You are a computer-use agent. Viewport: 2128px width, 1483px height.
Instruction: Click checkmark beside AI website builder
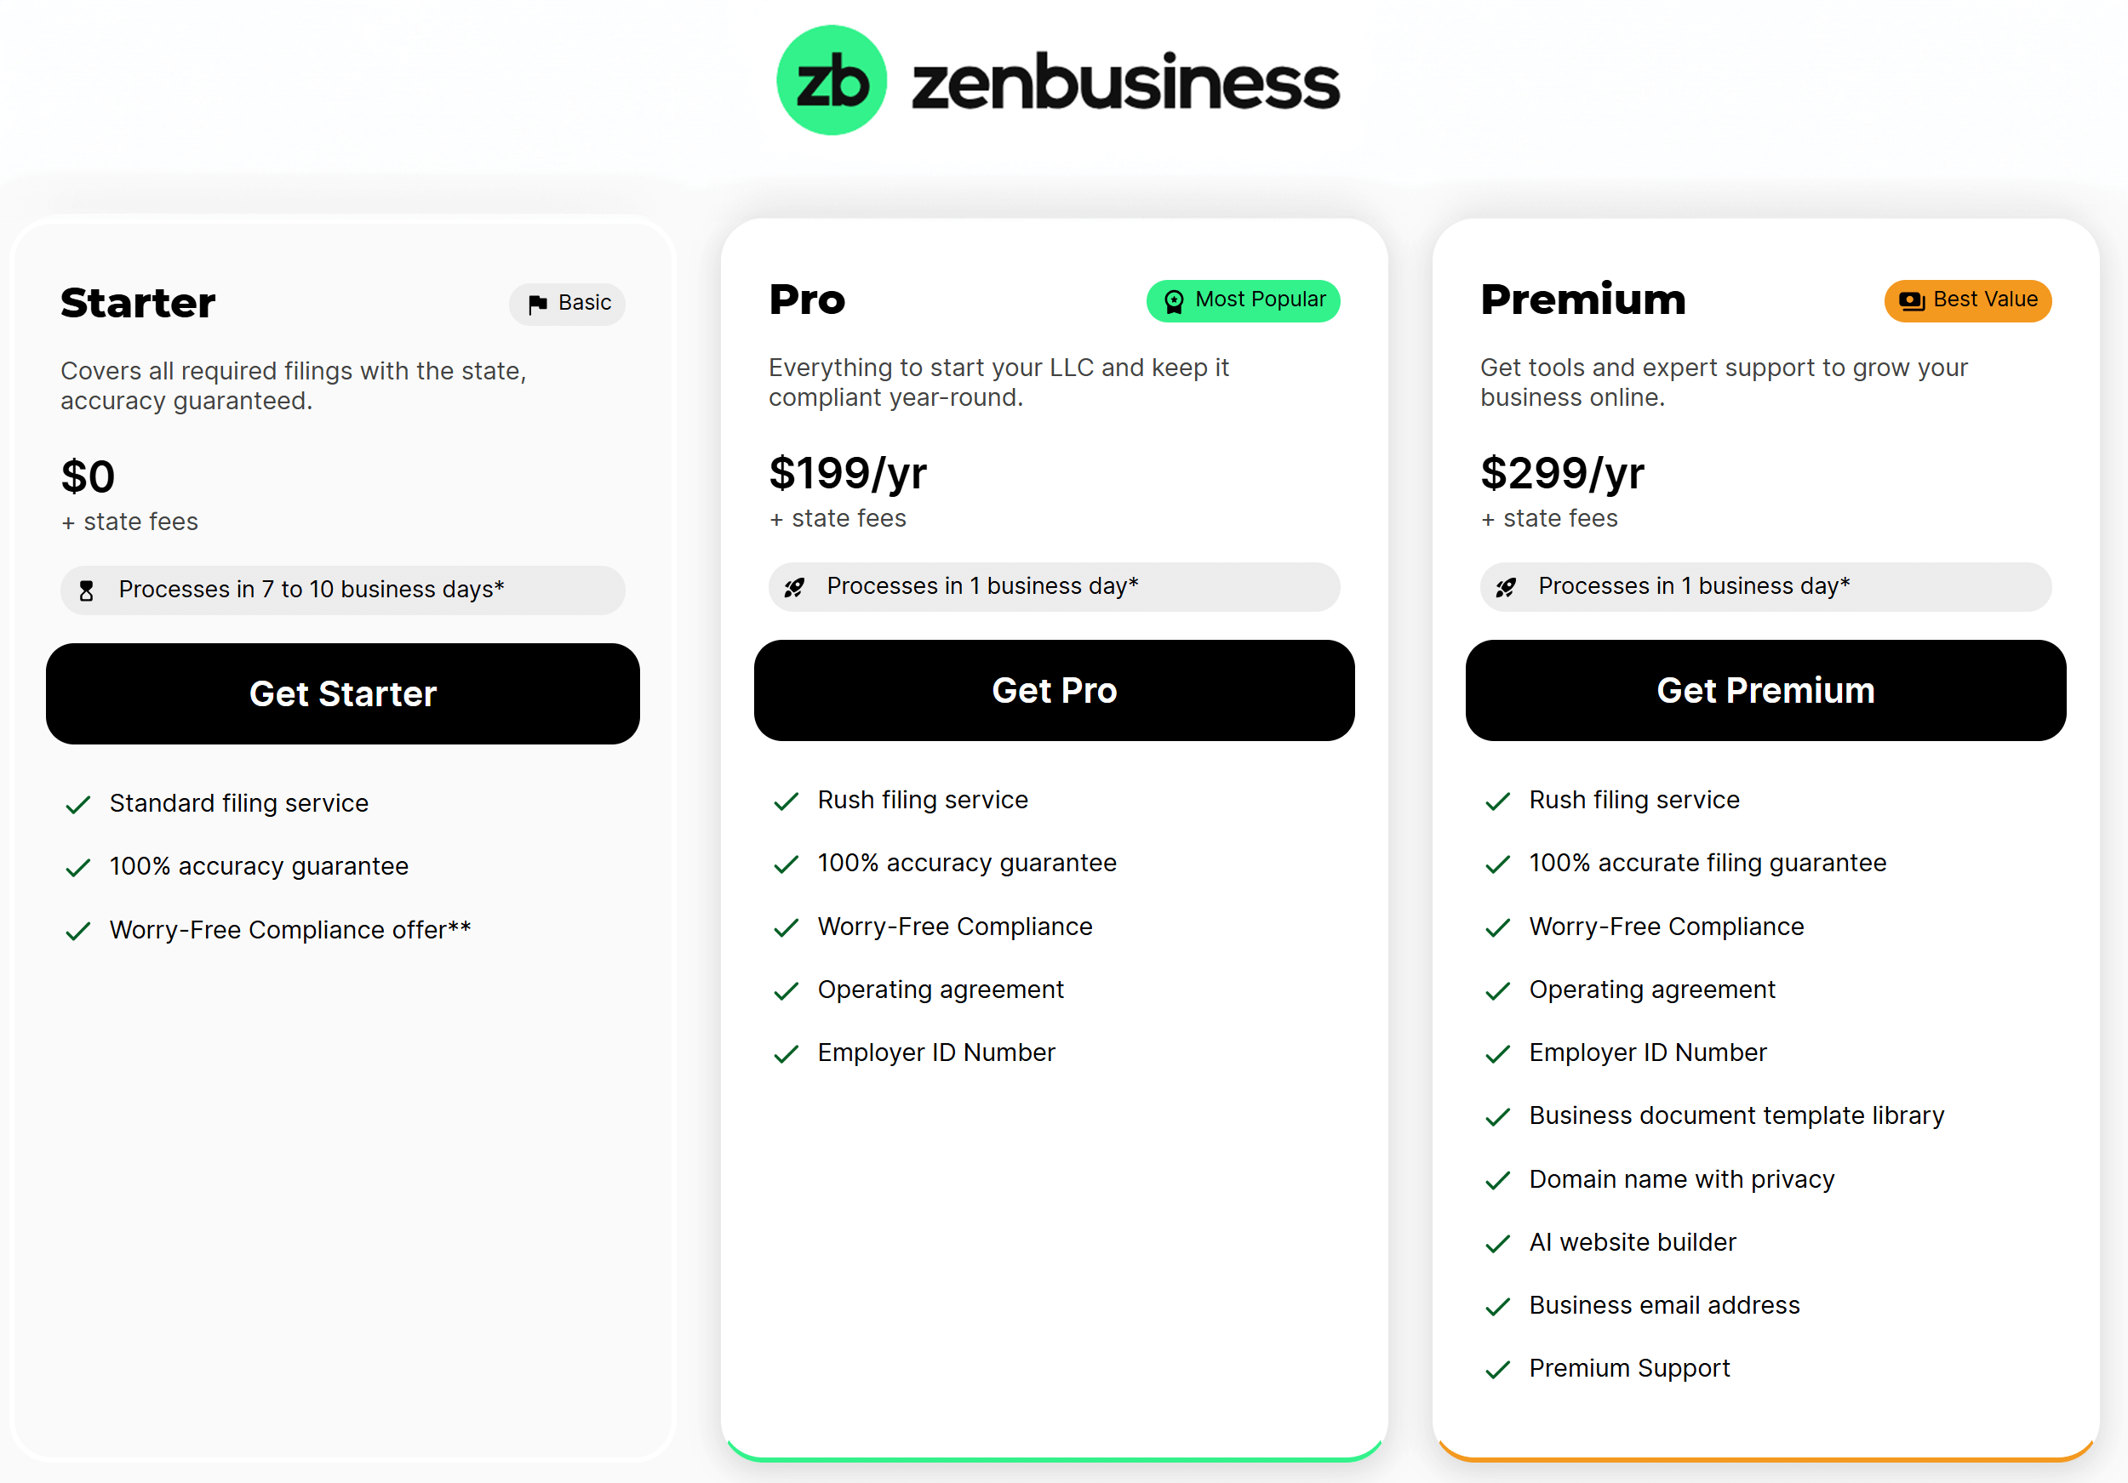click(1498, 1243)
